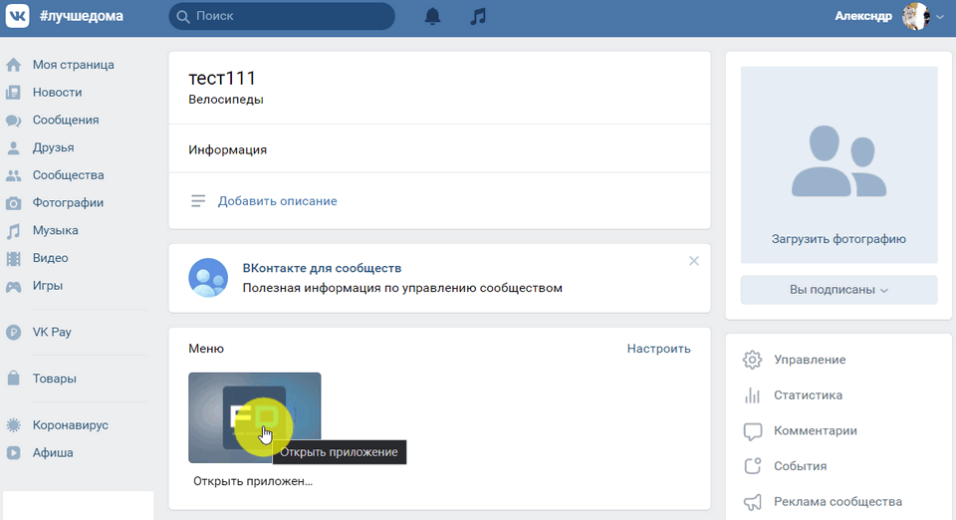Open the app thumbnail in Меню
Viewport: 956px width, 520px height.
[x=254, y=417]
